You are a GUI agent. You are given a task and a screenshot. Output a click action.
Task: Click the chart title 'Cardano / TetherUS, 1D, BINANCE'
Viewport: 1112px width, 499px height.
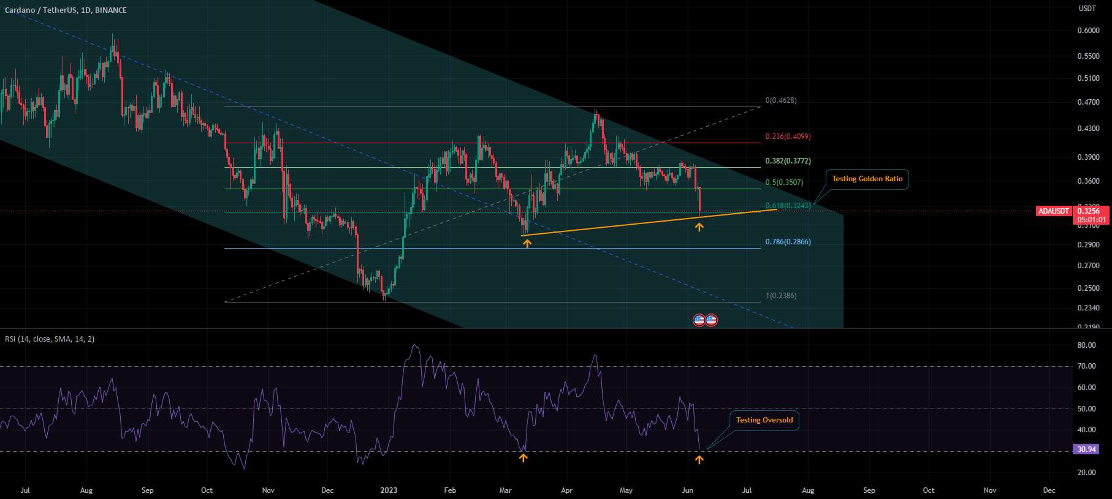click(x=66, y=10)
